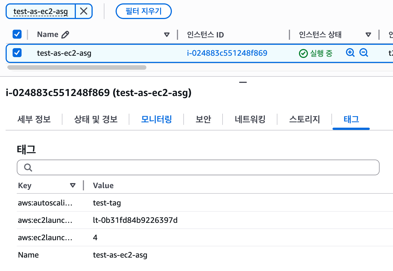This screenshot has width=393, height=271.
Task: Click the test-tag value cell
Action: [107, 203]
